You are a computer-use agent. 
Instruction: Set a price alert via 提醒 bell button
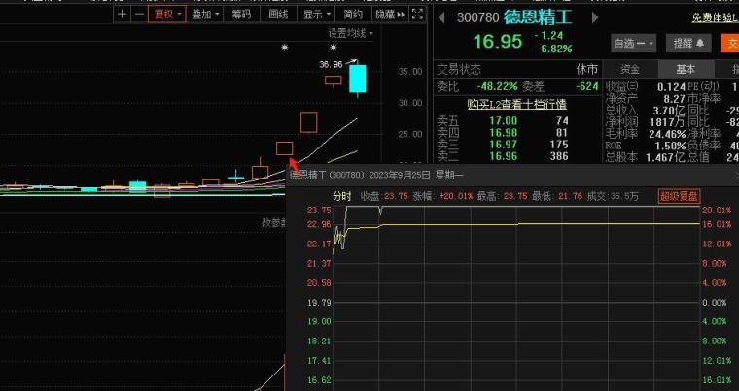point(688,44)
